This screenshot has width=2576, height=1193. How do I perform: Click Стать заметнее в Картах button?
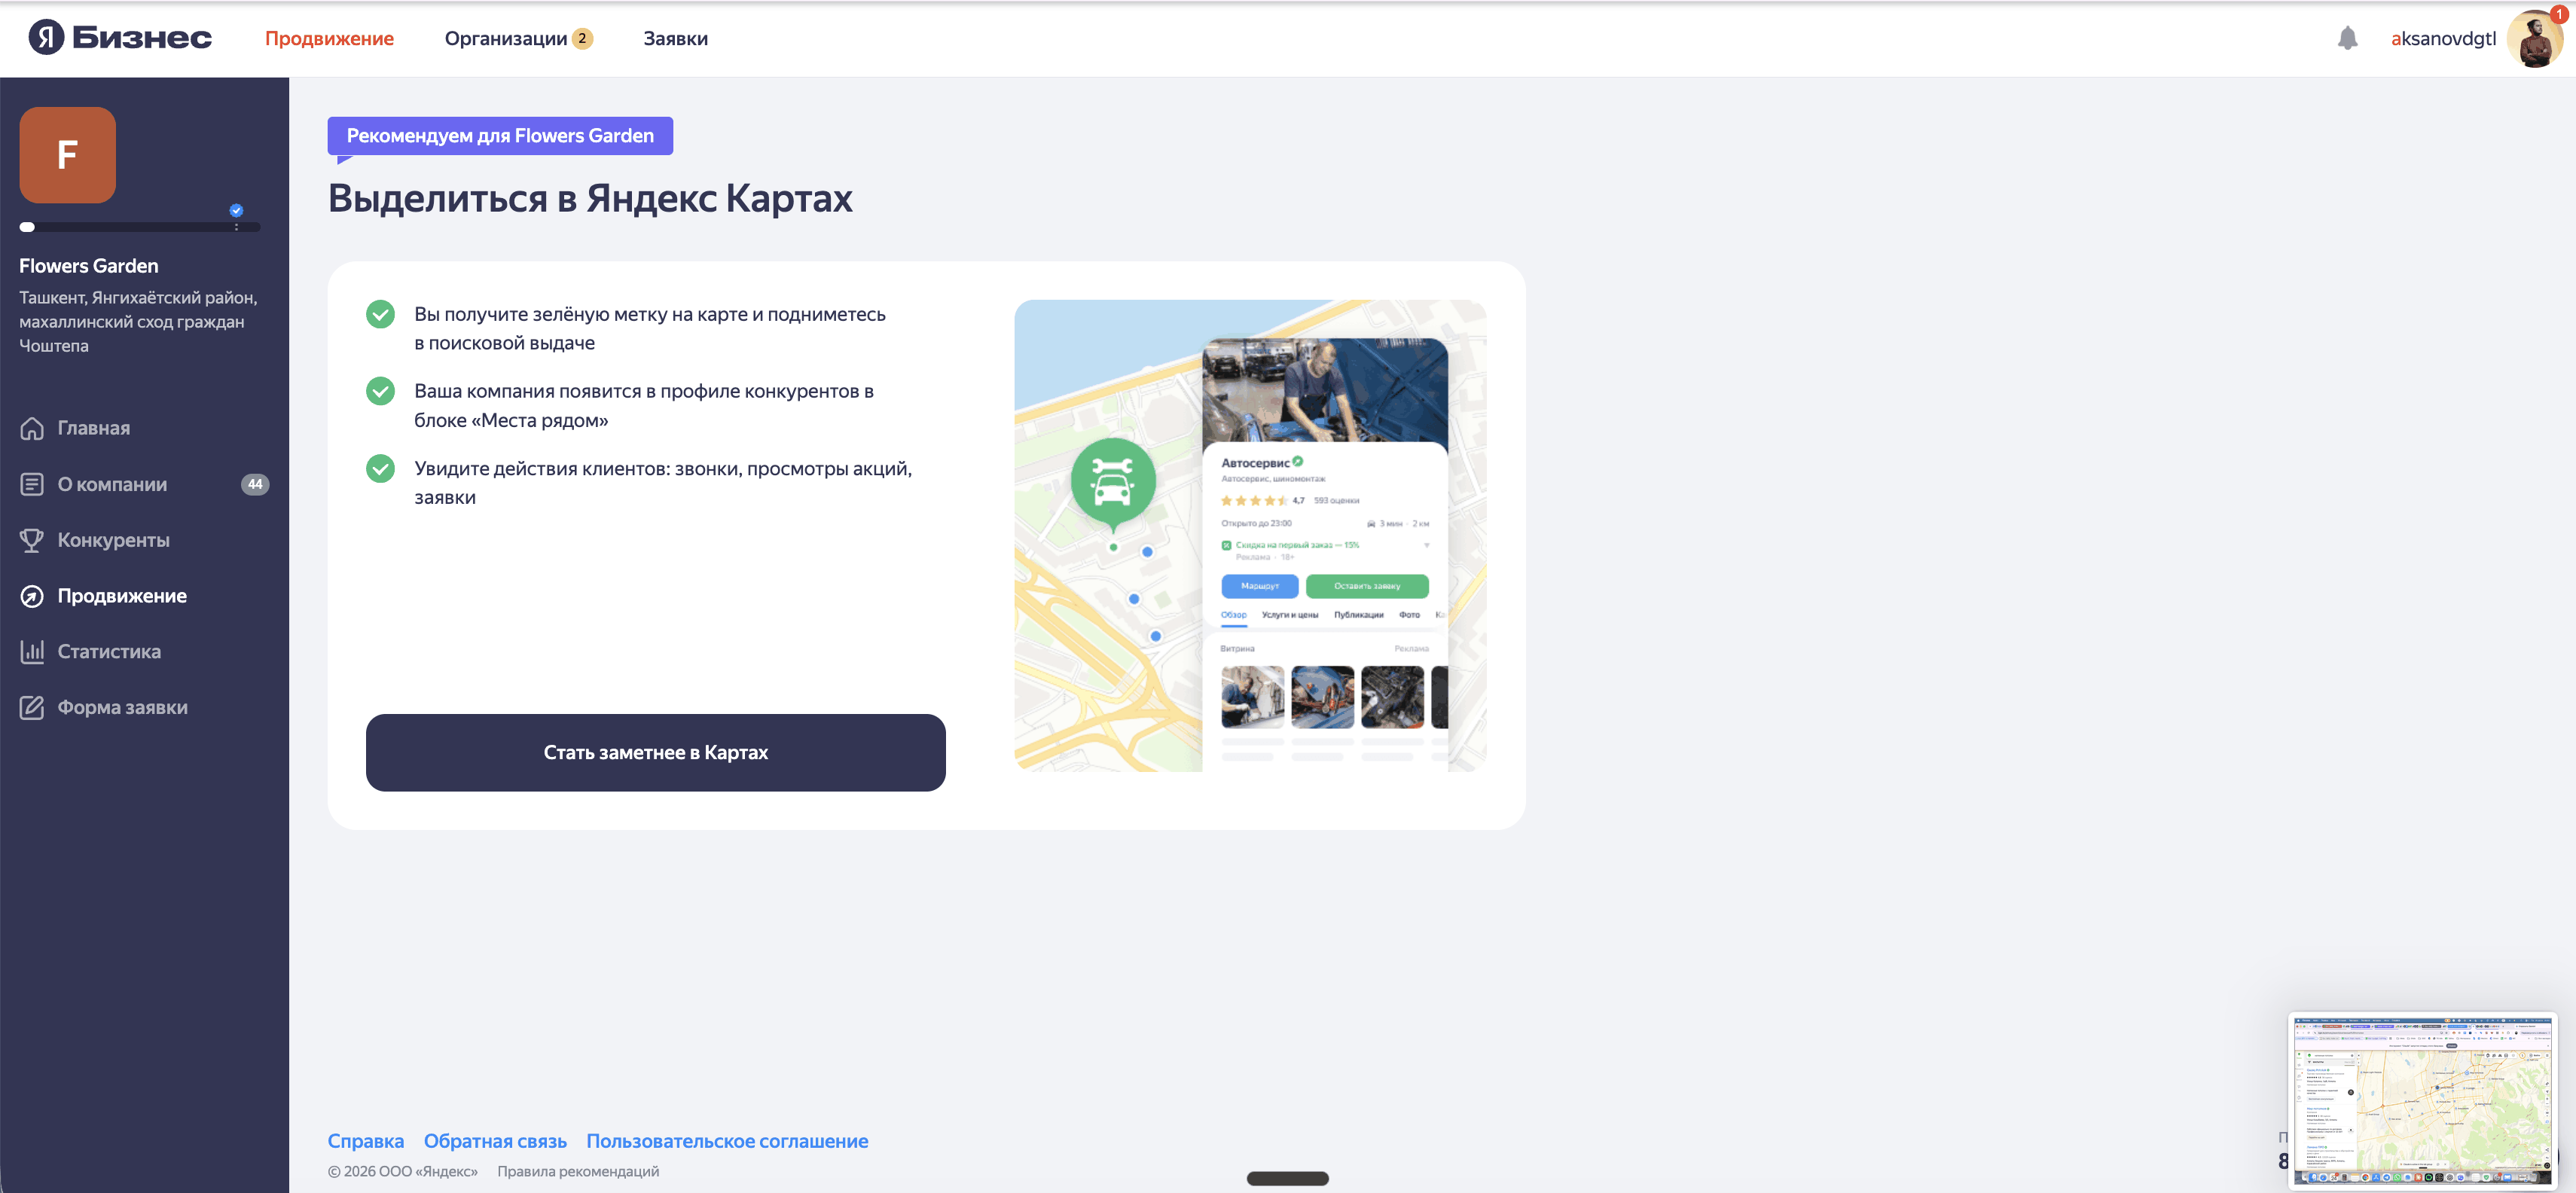[656, 752]
